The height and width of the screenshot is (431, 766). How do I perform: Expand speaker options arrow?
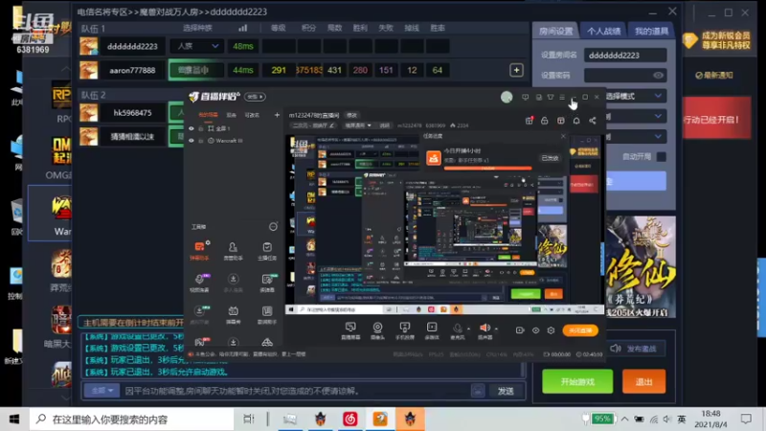click(x=496, y=329)
